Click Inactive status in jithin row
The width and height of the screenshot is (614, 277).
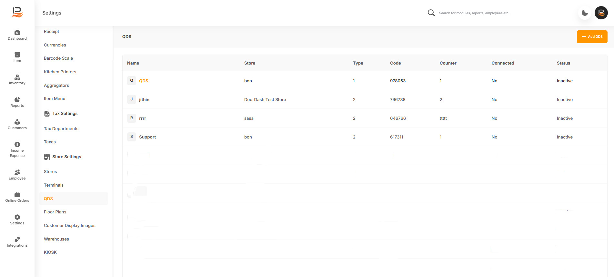[565, 99]
